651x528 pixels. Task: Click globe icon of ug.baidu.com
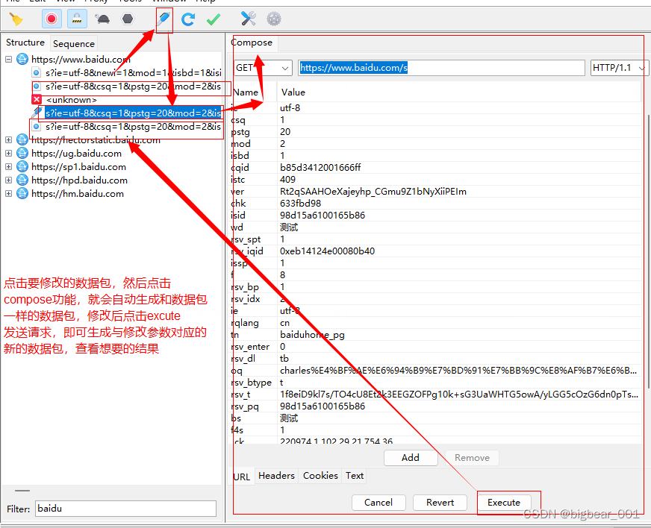click(x=22, y=154)
